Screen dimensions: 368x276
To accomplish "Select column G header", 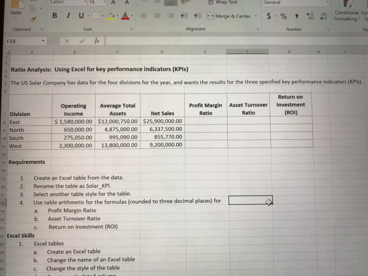I will click(289, 52).
